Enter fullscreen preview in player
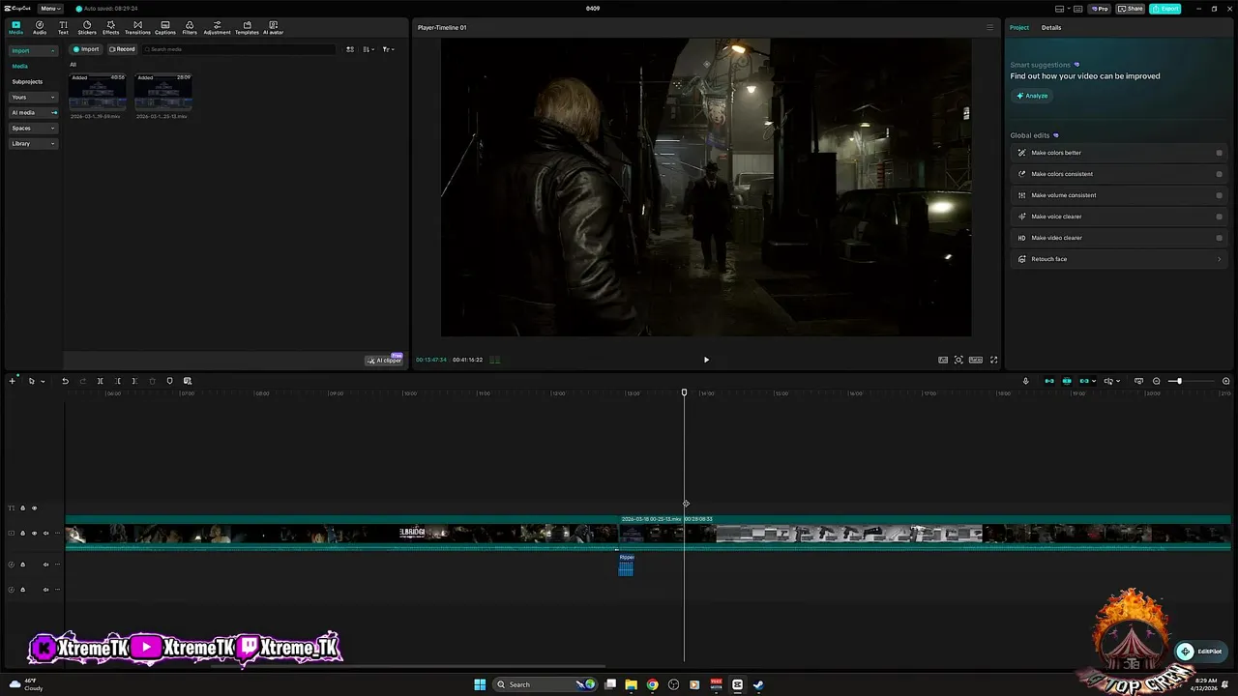Screen dimensions: 1238x696 [993, 360]
